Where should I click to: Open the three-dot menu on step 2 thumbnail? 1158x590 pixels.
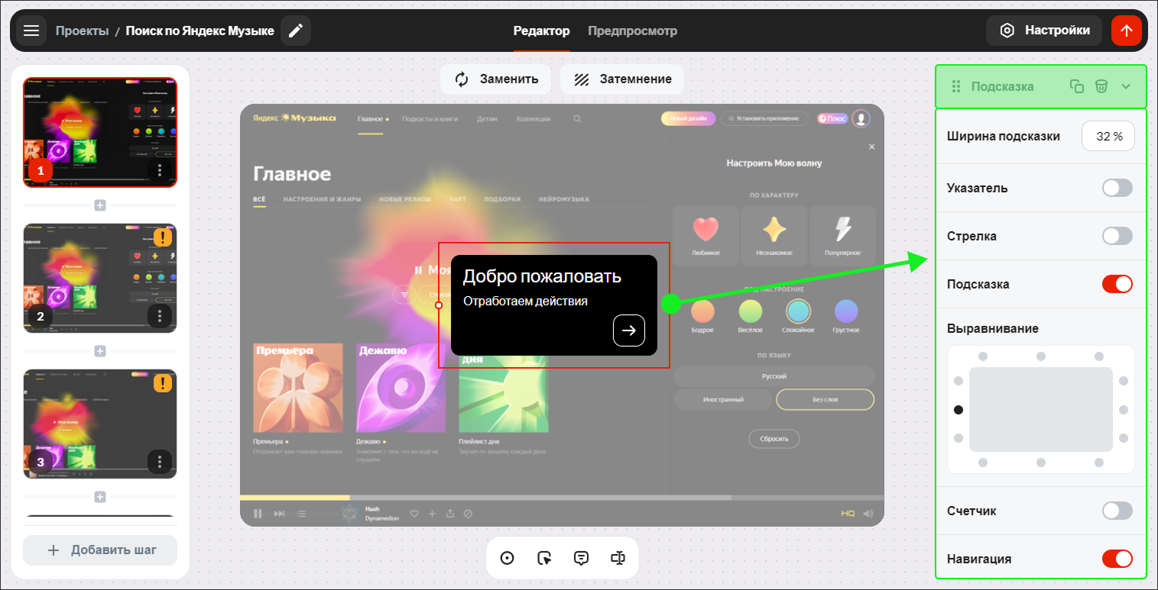click(x=160, y=315)
